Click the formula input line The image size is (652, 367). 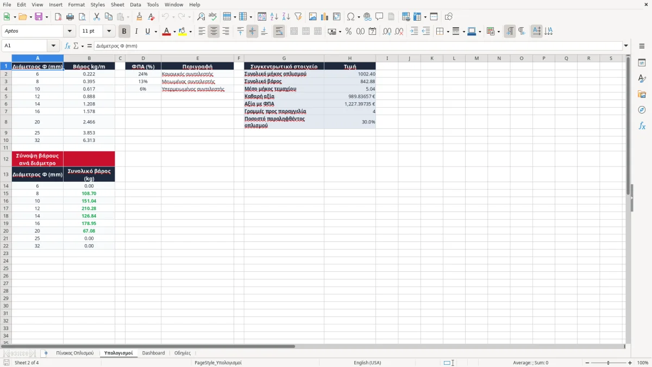[358, 46]
